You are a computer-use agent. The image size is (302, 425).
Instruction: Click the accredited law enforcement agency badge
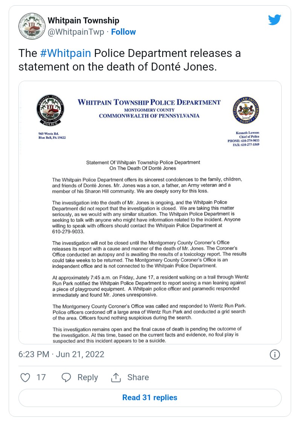coord(246,110)
